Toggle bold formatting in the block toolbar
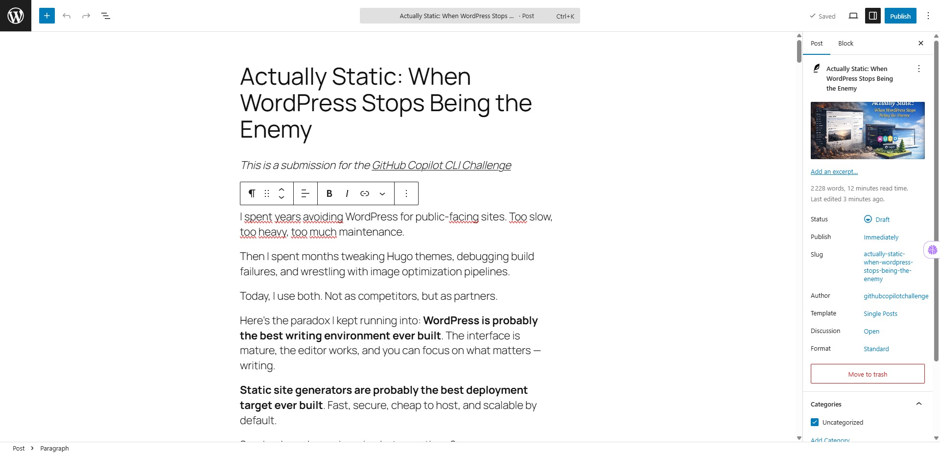The image size is (940, 454). coord(329,193)
